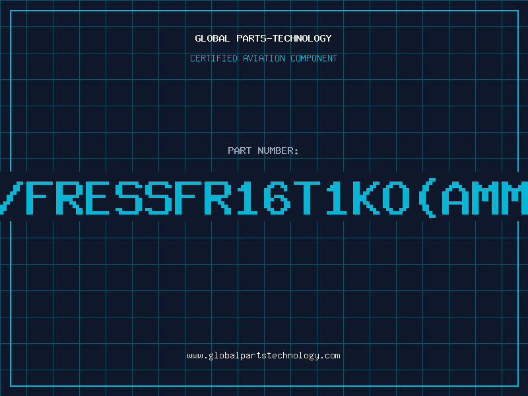Click the GLOBAL PARTS-TECHNOLOGY heading
This screenshot has width=528, height=396.
(x=263, y=38)
